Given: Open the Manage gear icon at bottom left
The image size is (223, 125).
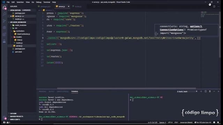Looking at the screenshot, I should 5,117.
